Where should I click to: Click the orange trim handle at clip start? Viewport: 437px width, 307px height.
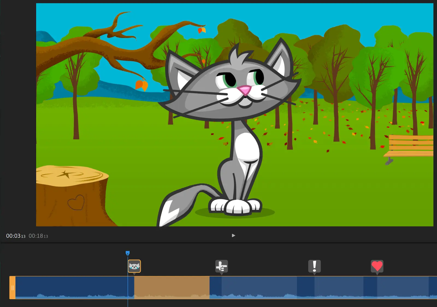(12, 288)
